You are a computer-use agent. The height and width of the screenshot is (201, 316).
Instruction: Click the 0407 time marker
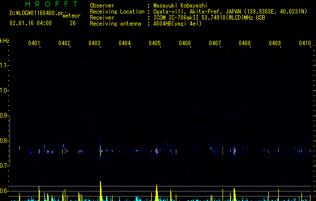215,43
